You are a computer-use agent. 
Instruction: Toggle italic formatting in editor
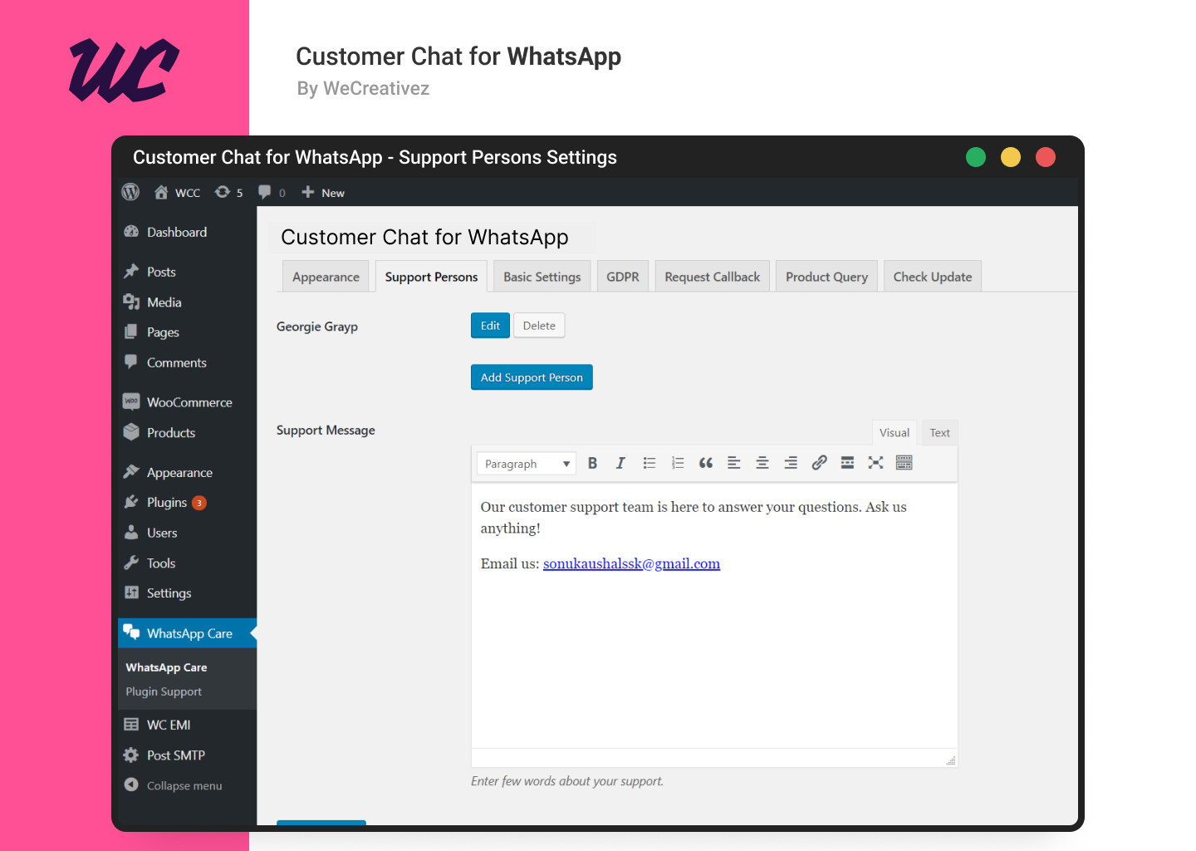(620, 463)
